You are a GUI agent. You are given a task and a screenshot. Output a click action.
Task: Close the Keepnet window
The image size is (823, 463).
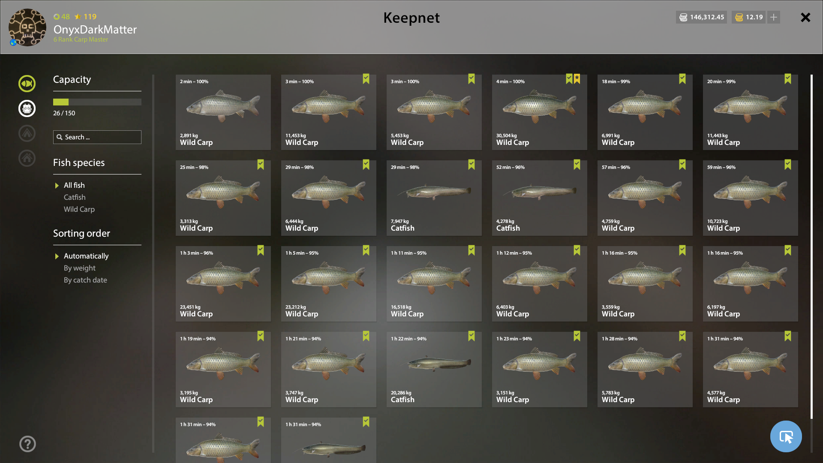[805, 17]
